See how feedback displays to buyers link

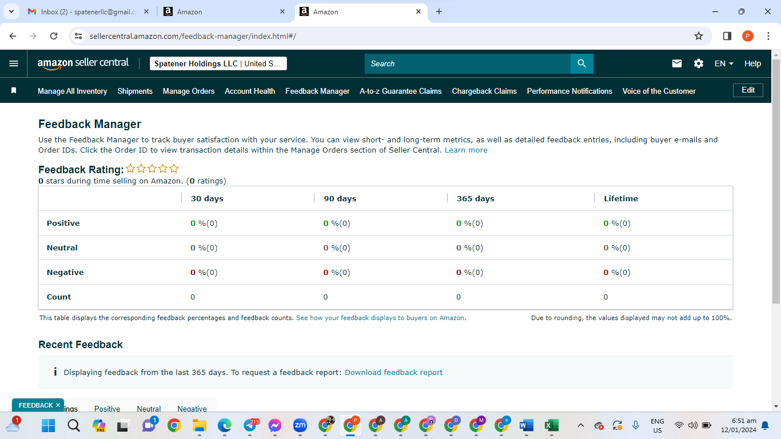[381, 318]
